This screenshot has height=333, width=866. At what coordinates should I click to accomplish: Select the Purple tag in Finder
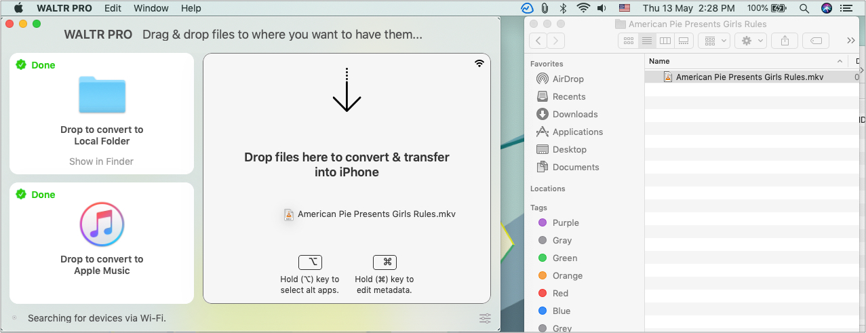pos(566,222)
